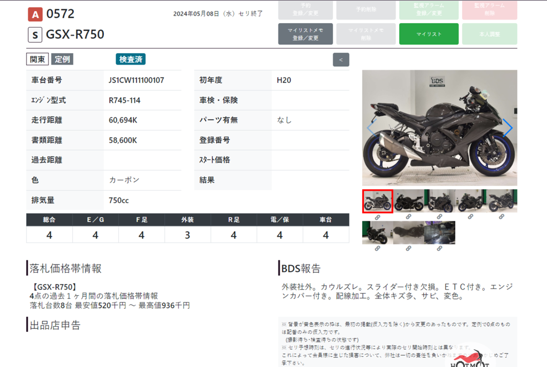
Task: Open link icon under the last second-row thumbnail
Action: 439,248
